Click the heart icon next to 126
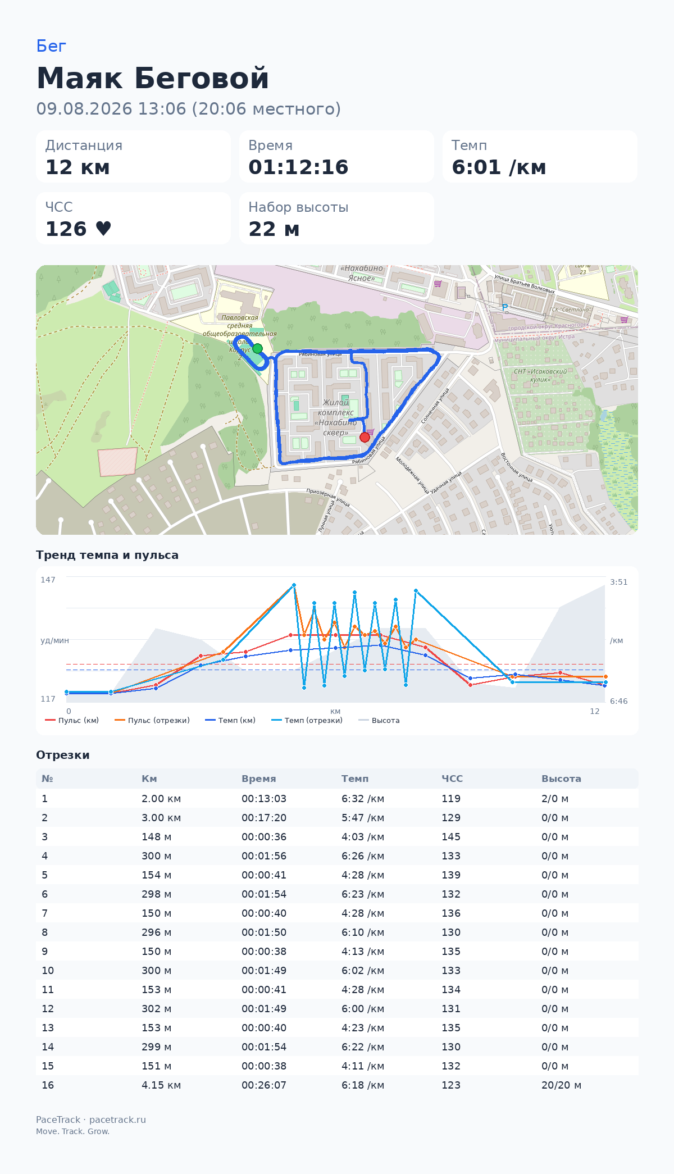The image size is (674, 1174). point(103,229)
